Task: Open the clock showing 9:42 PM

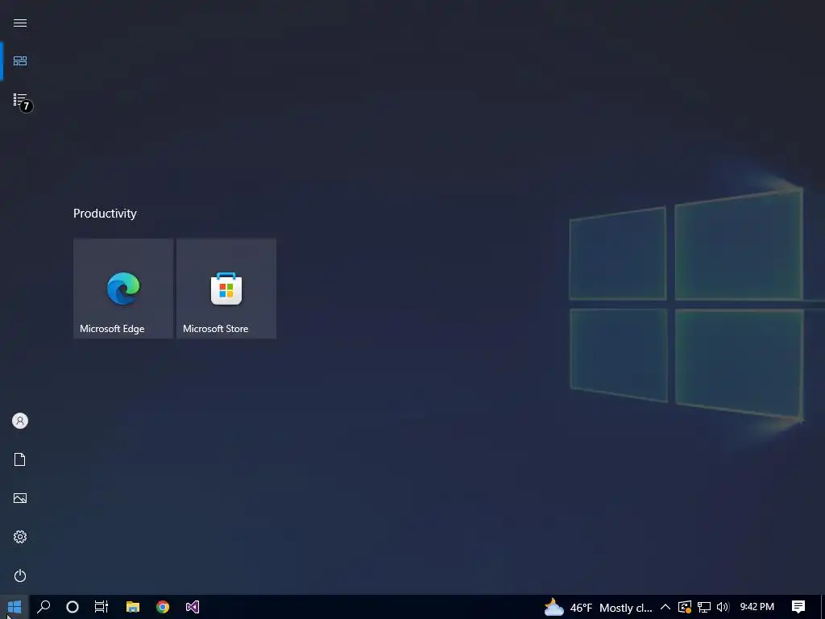Action: 757,607
